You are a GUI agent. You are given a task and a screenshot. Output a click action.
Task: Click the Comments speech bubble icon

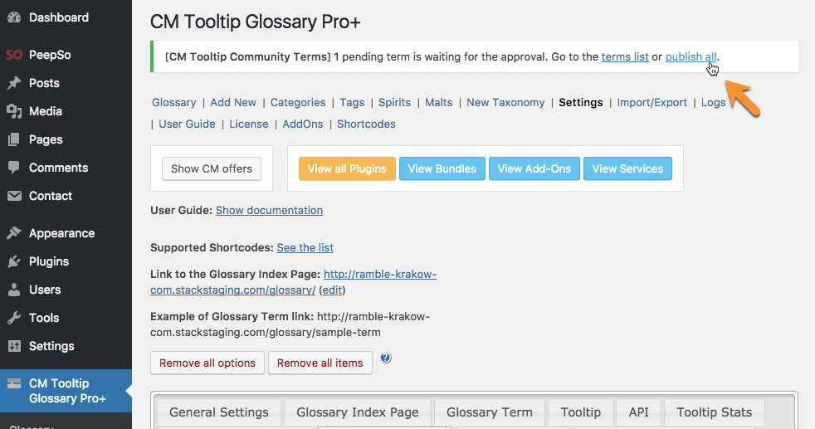(14, 168)
